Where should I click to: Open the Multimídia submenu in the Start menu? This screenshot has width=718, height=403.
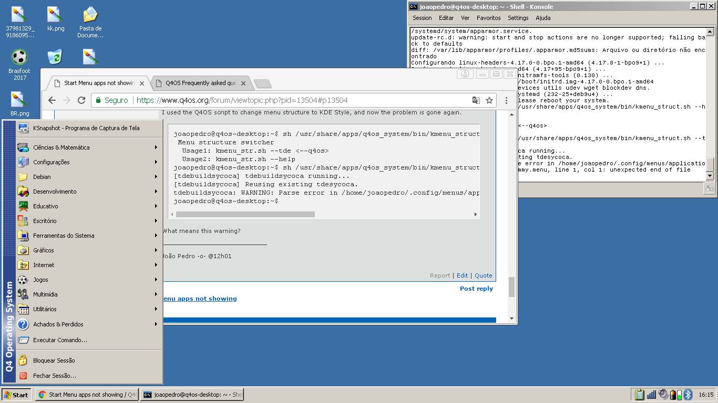pyautogui.click(x=88, y=294)
